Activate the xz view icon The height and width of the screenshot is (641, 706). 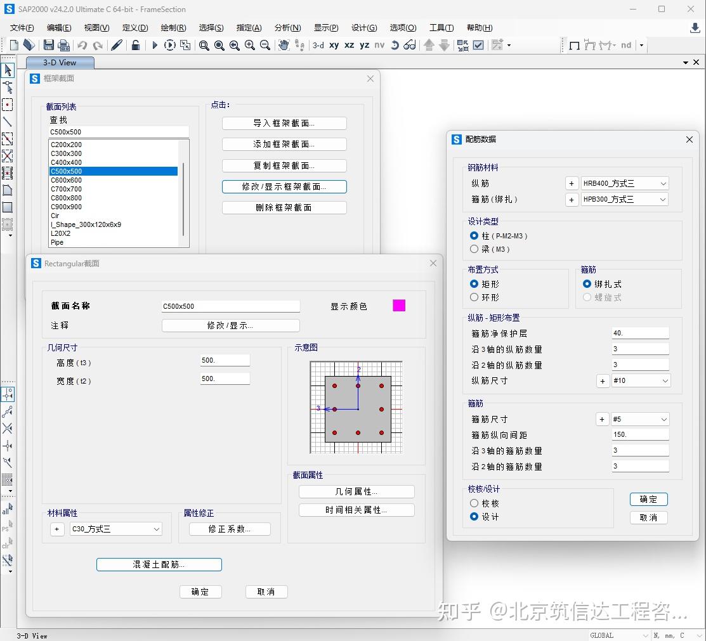coord(350,44)
